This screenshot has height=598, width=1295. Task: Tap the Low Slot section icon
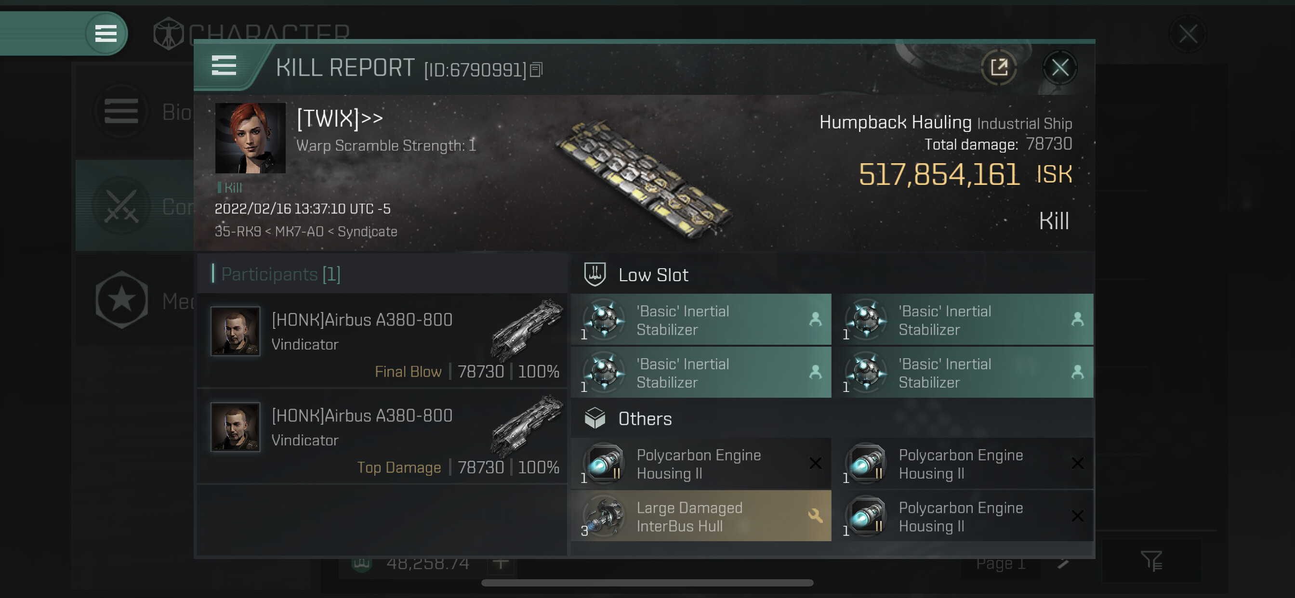[595, 274]
